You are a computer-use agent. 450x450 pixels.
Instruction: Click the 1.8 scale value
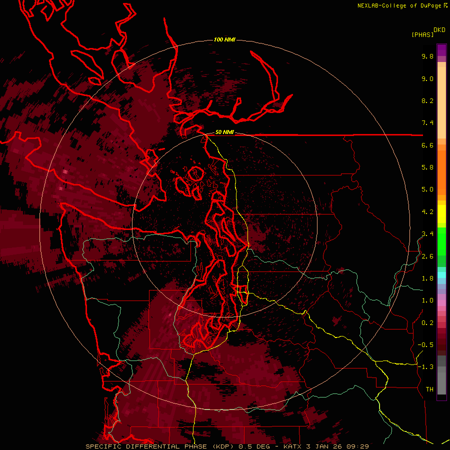coord(427,278)
